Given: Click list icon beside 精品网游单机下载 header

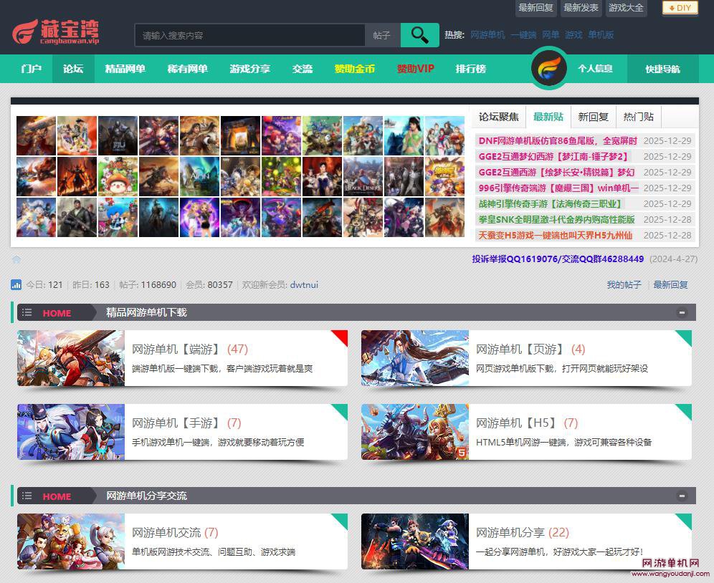Looking at the screenshot, I should [27, 312].
